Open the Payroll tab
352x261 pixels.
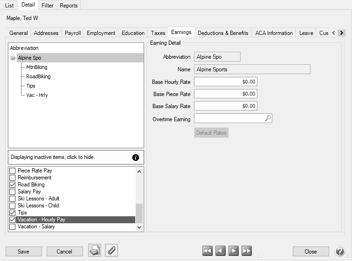[73, 33]
